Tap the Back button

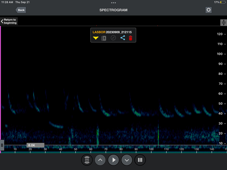[x=20, y=10]
